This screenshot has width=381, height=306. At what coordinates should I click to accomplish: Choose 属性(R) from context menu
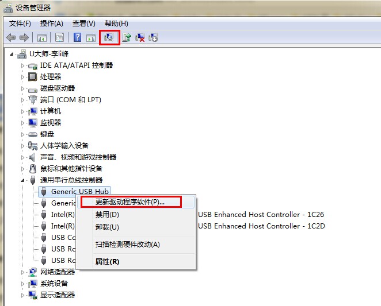tap(136, 262)
